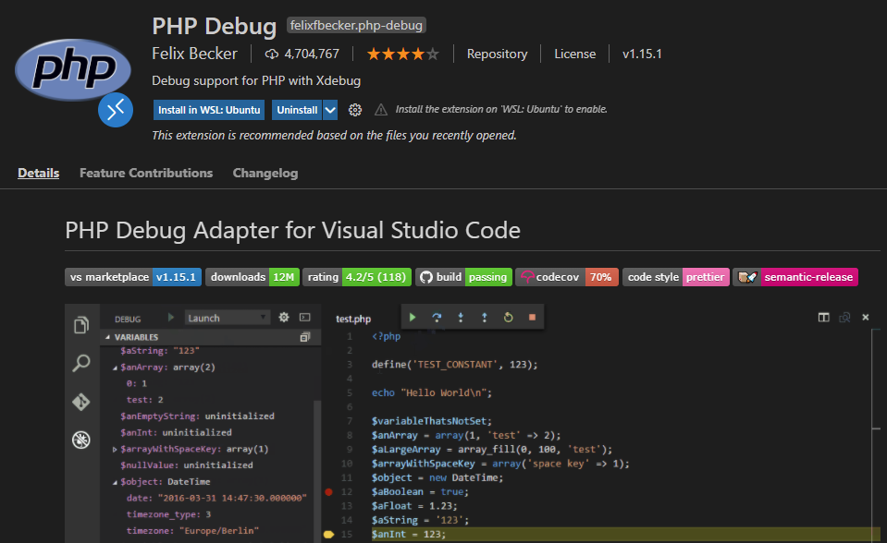
Task: Open the Repository link
Action: [497, 54]
